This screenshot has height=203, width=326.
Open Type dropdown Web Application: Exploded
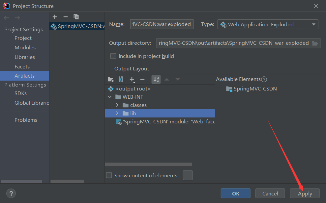tap(268, 24)
